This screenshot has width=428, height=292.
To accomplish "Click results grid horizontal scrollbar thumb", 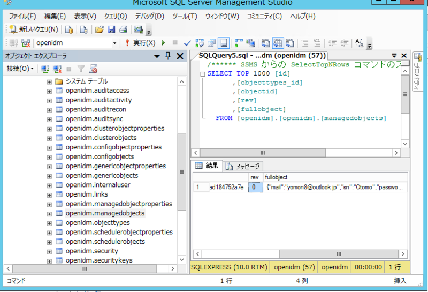I will pos(339,254).
